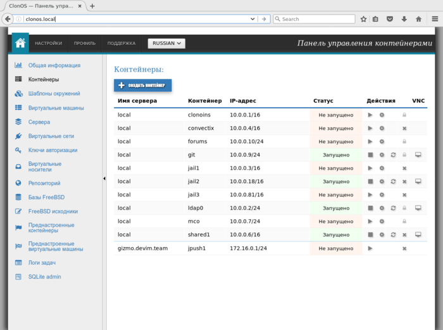Remove the jpush1 container
Screen dimensions: 443x330
click(404, 248)
